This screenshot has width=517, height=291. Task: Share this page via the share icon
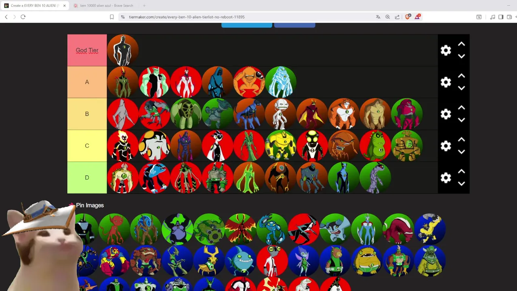[x=397, y=17]
